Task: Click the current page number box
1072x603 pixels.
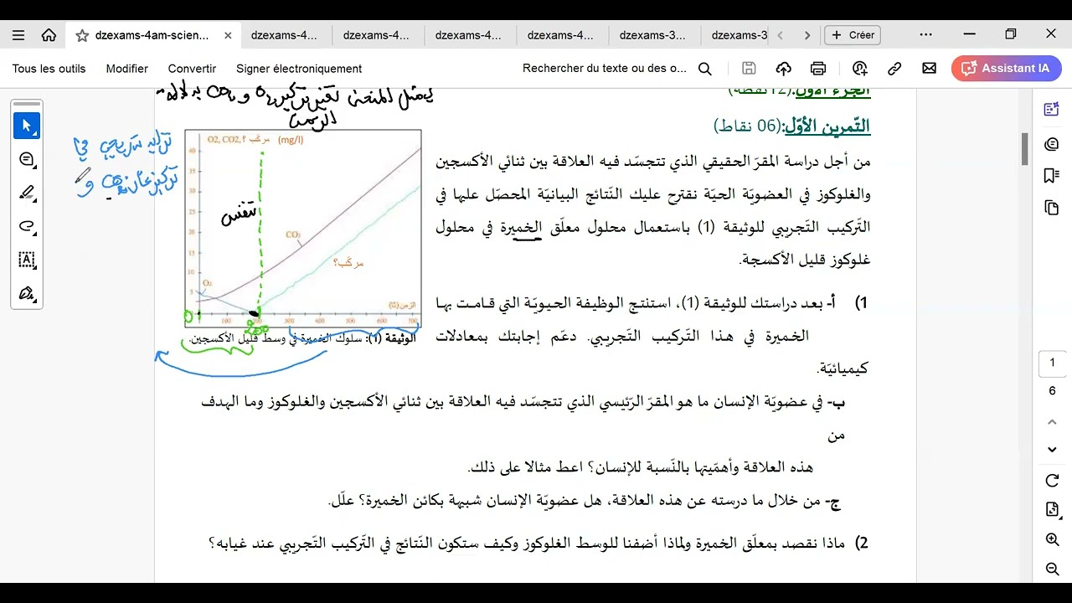Action: [1053, 363]
